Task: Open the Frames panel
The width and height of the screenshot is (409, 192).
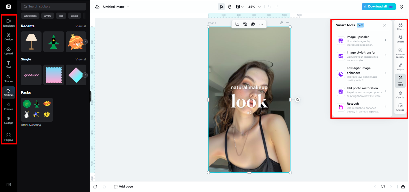Action: (9, 106)
